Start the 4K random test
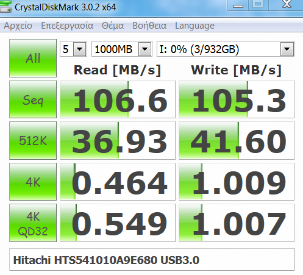 pos(33,182)
